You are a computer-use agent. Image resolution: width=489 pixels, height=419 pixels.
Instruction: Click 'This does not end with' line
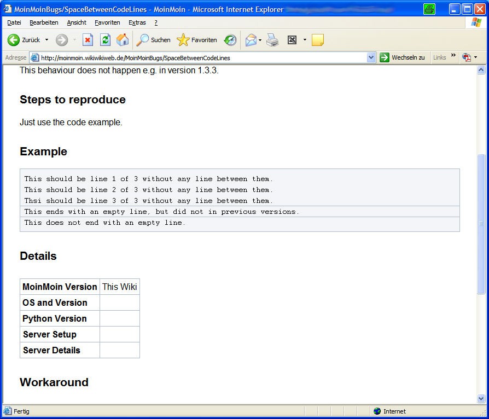pos(105,223)
